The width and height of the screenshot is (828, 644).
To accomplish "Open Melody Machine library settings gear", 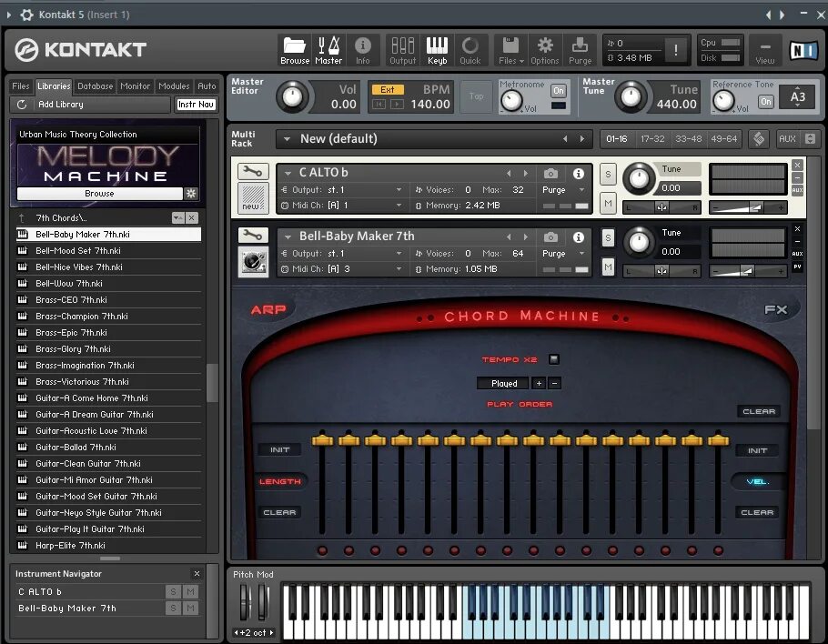I will pyautogui.click(x=191, y=194).
